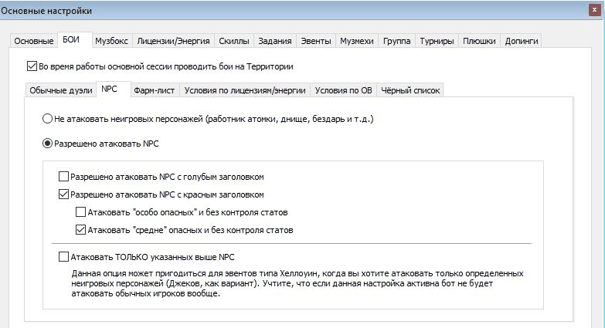605x328 pixels.
Task: Open the Музбокс tab
Action: (111, 41)
